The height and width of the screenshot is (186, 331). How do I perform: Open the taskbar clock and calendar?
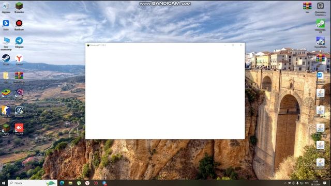(316, 183)
